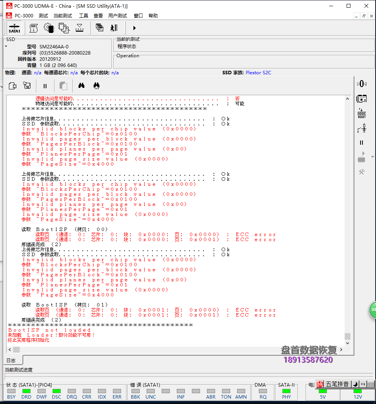This screenshot has height=404, width=376.
Task: Click the 五笔拼音 input method button
Action: pyautogui.click(x=337, y=384)
